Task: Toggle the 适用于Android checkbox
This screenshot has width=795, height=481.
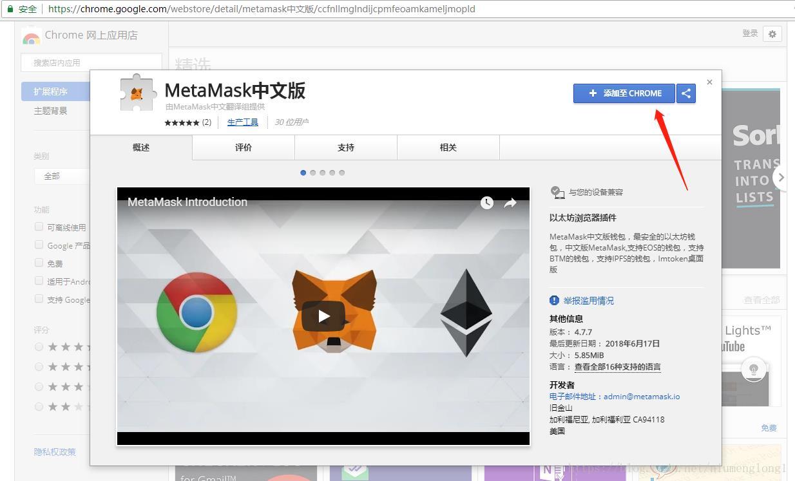Action: point(39,281)
